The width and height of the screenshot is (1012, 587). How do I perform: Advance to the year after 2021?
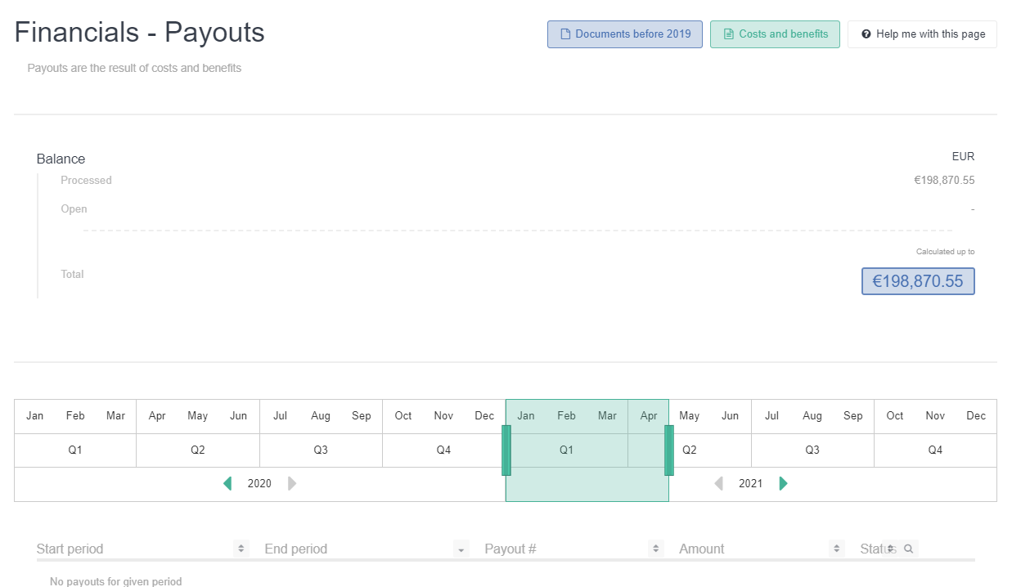tap(784, 484)
